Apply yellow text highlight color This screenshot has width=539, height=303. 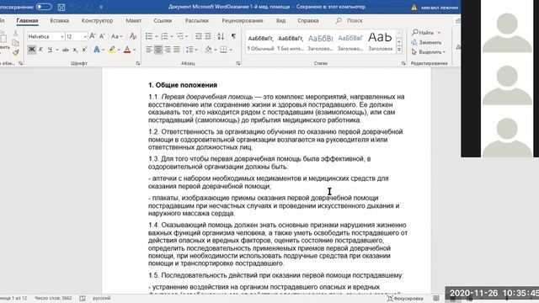(x=112, y=50)
